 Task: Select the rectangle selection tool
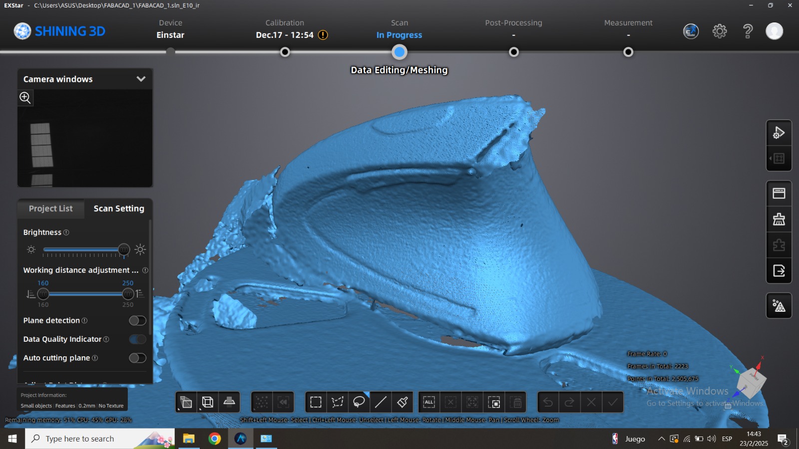(316, 402)
